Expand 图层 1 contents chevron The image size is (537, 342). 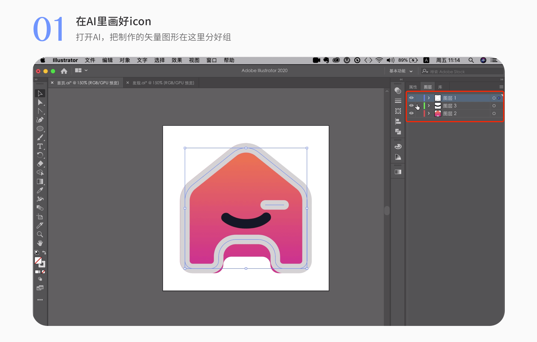tap(429, 98)
